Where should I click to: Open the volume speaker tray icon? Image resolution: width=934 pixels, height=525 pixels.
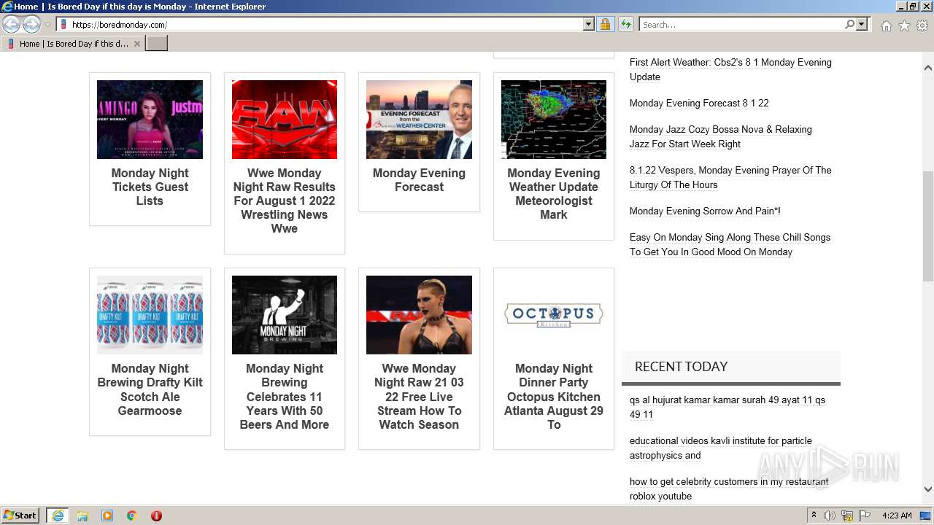[830, 516]
